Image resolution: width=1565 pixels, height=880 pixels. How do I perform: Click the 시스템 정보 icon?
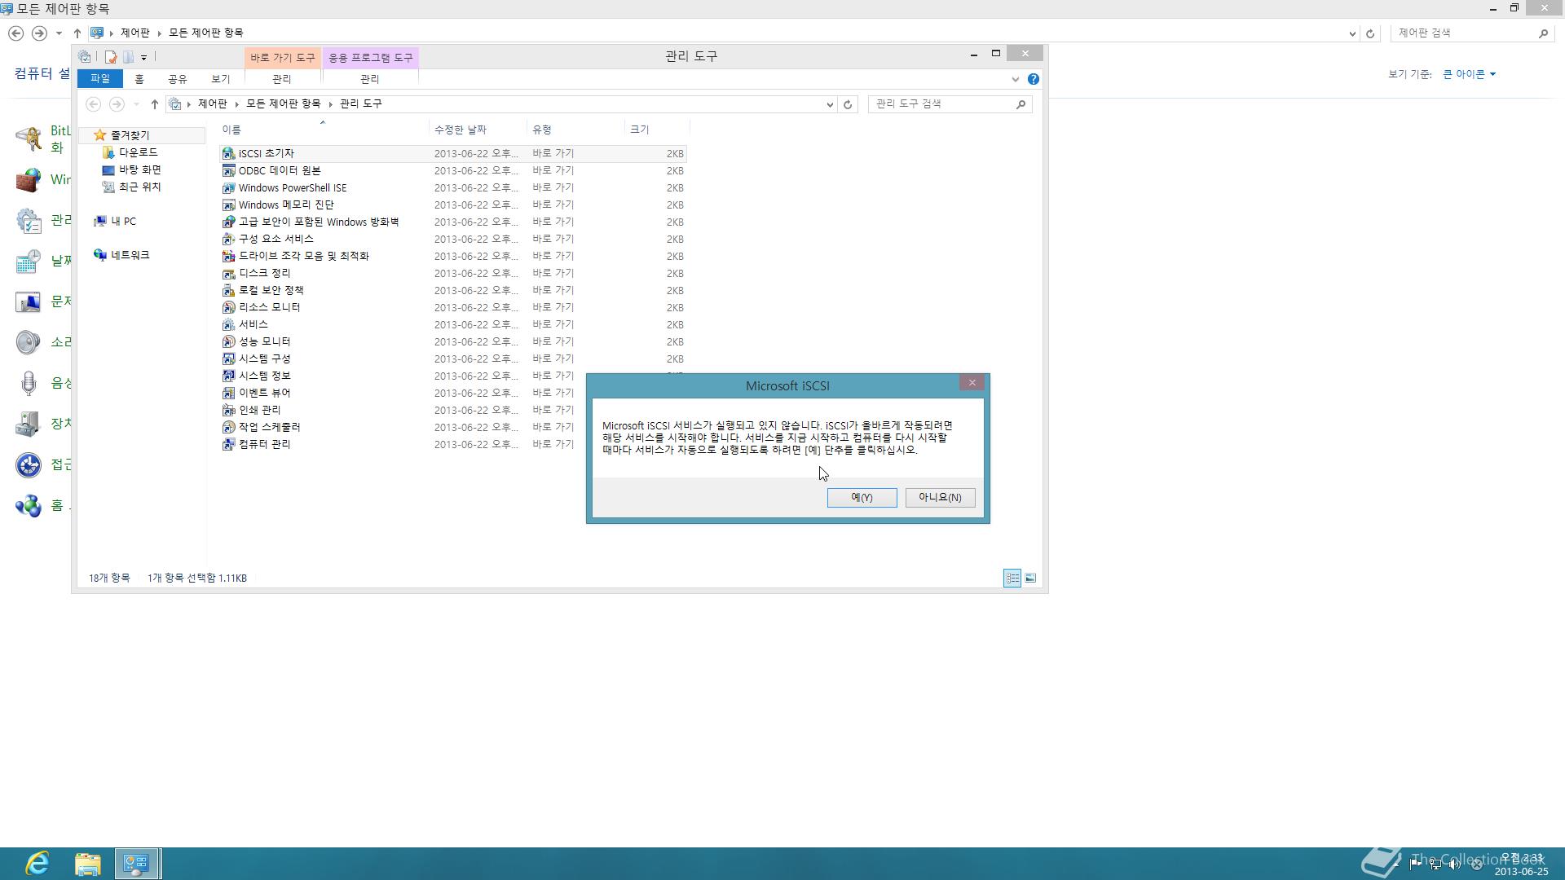coord(228,376)
